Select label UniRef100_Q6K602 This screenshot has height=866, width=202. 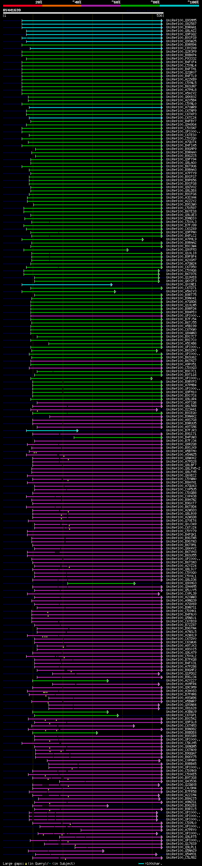tap(181, 97)
